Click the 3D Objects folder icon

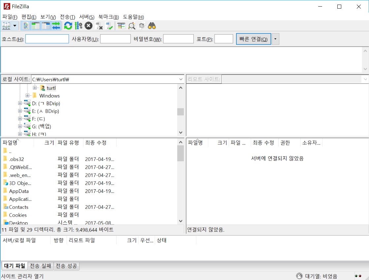coord(5,183)
